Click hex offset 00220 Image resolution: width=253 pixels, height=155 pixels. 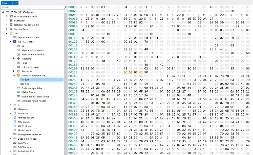(73, 72)
